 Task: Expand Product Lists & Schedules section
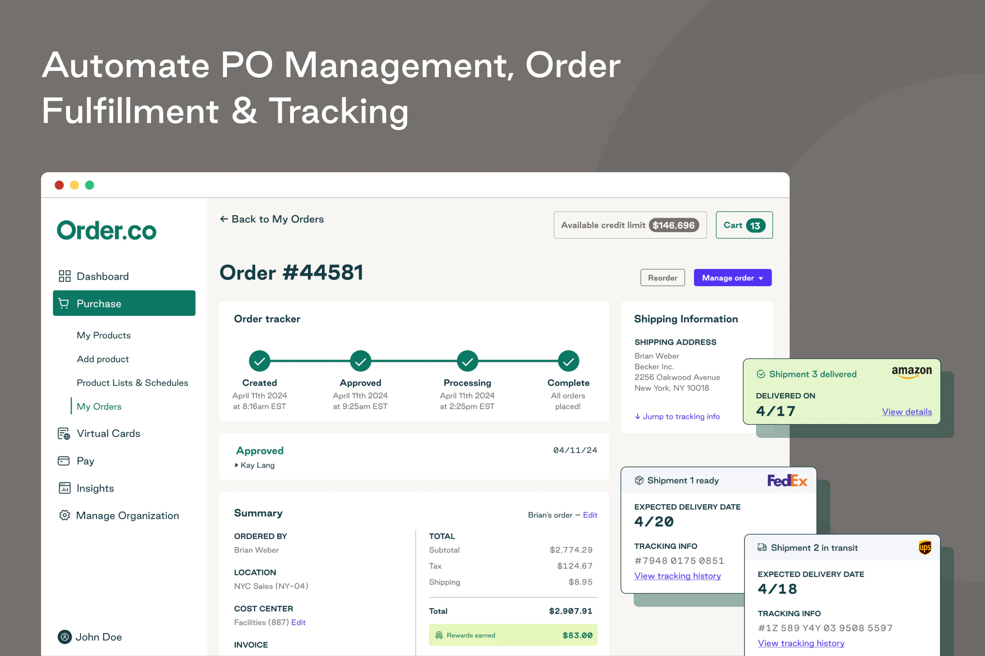[132, 383]
